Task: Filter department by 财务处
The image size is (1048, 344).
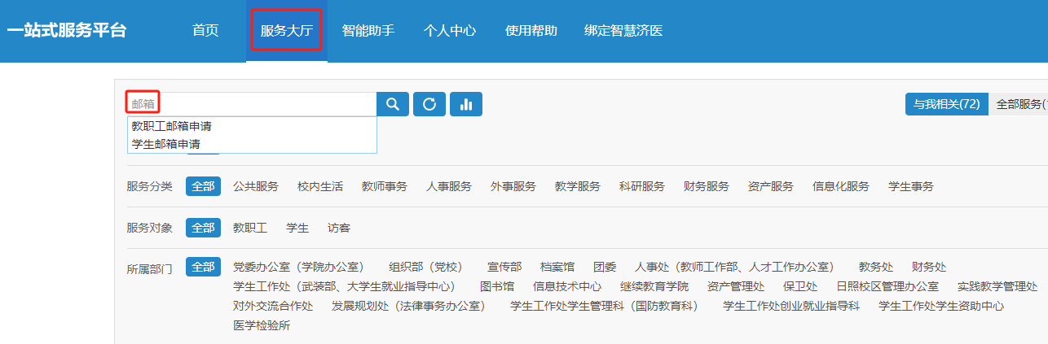Action: 929,267
